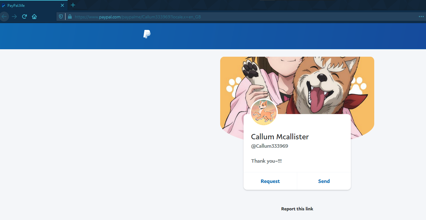Reload the PayPal.Me page
This screenshot has height=220, width=426.
coord(24,17)
